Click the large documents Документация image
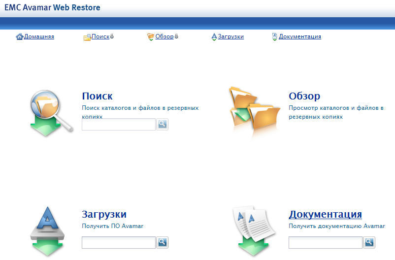 coord(254,231)
